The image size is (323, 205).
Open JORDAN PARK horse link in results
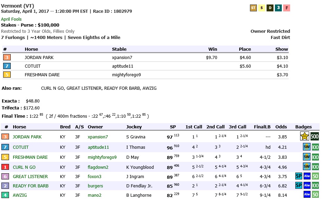pyautogui.click(x=27, y=137)
